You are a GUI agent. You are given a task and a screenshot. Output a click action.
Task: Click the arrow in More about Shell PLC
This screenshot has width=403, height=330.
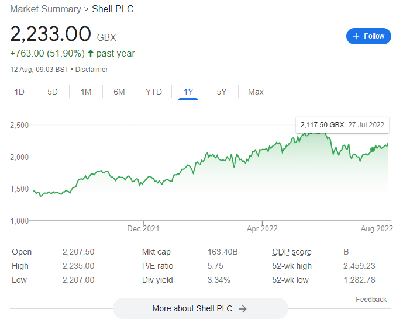pos(242,309)
